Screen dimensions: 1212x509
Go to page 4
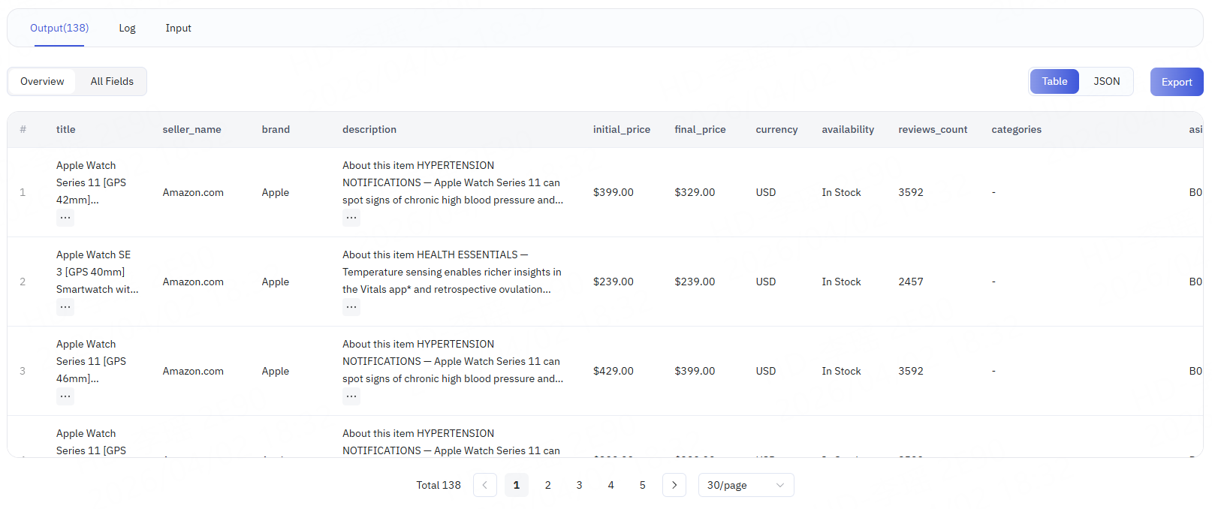tap(611, 485)
